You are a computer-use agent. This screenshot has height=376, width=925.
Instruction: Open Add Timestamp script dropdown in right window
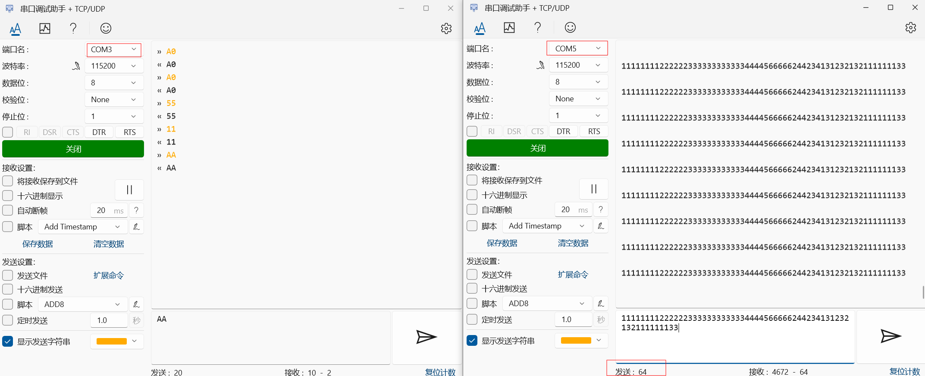coord(547,226)
